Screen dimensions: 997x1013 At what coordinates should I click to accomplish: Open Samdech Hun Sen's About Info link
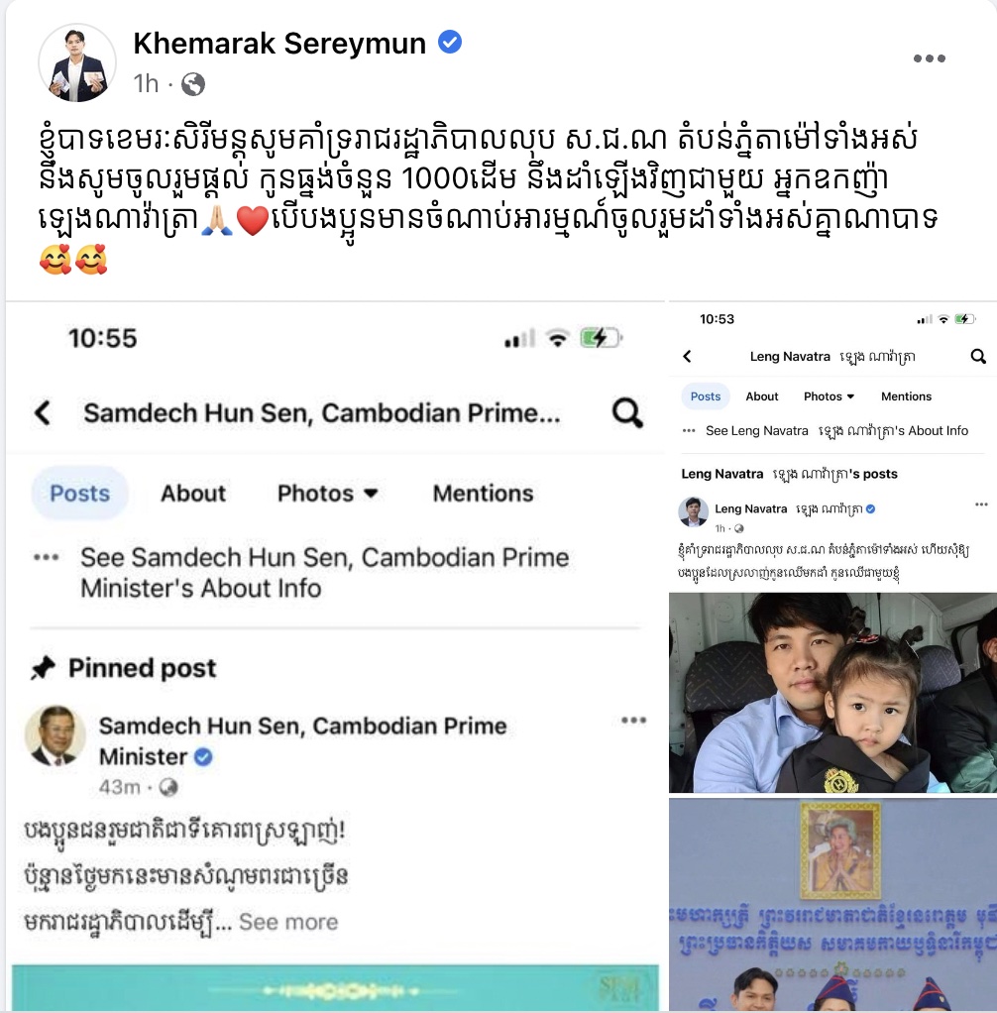(324, 572)
